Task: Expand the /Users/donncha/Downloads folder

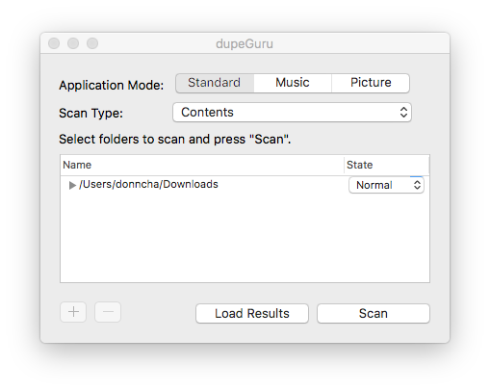Action: 72,185
